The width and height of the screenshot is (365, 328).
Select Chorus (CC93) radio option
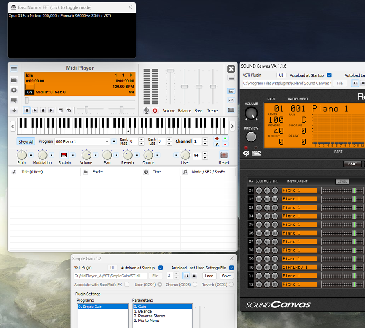point(195,285)
